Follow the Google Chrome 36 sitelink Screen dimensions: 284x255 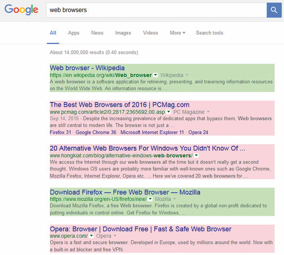96,132
